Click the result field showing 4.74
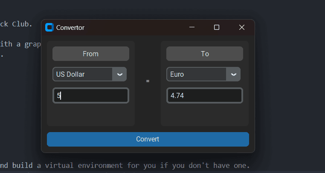 (204, 95)
